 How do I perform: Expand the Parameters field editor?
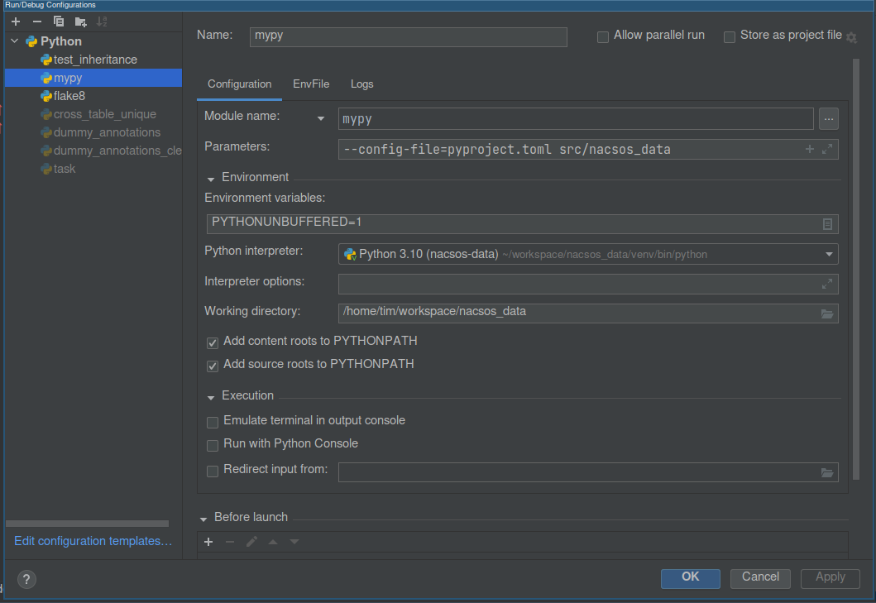click(x=827, y=149)
